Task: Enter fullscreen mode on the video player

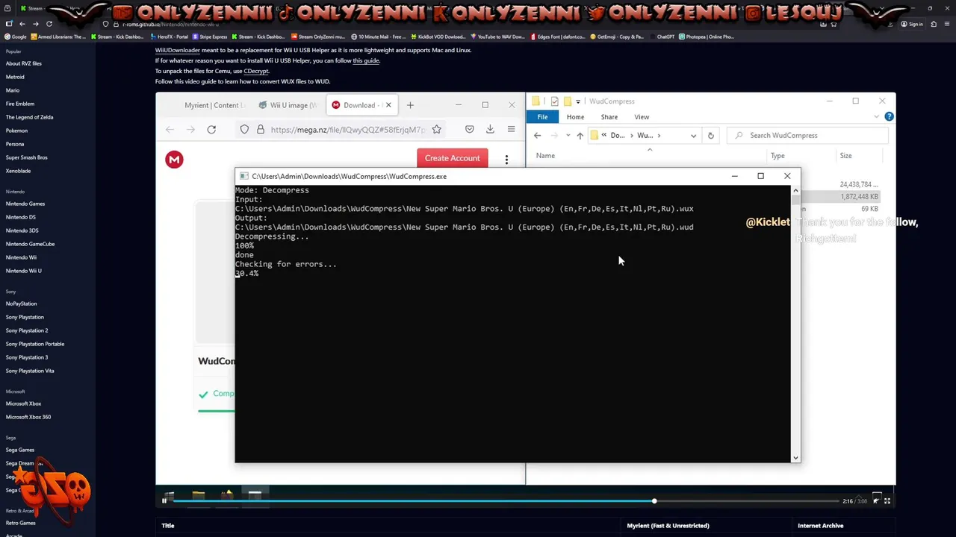Action: click(887, 500)
